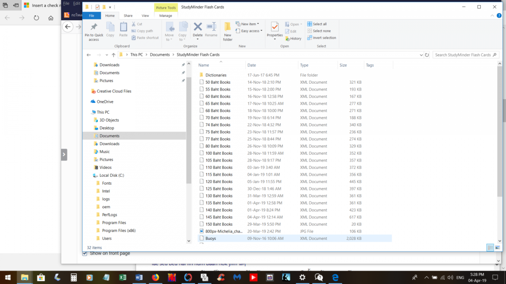The width and height of the screenshot is (506, 284).
Task: Click Invert selection button
Action: point(321,37)
